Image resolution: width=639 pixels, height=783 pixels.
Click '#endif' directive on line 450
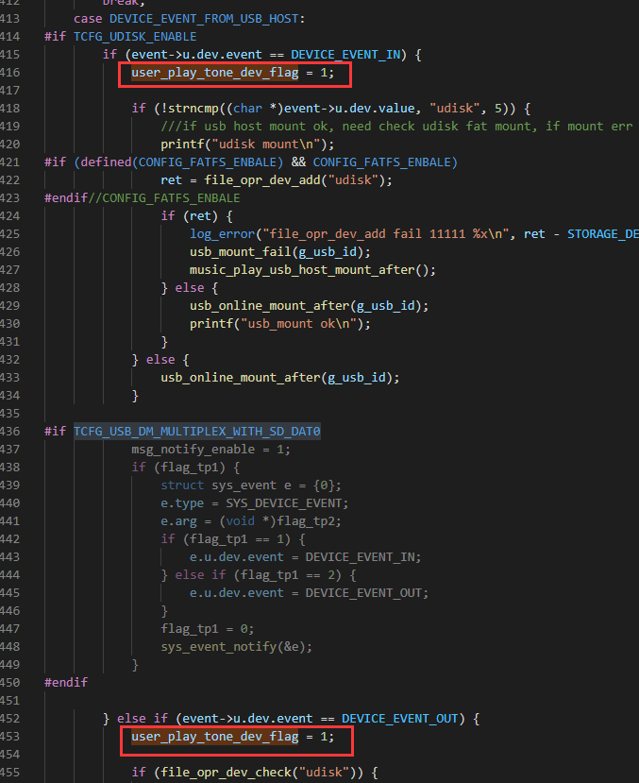[x=66, y=683]
